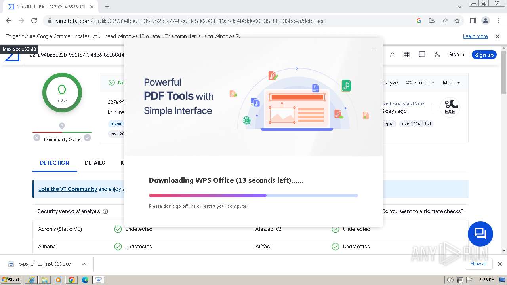Click the Chrome forward arrow
507x285 pixels.
pyautogui.click(x=21, y=21)
